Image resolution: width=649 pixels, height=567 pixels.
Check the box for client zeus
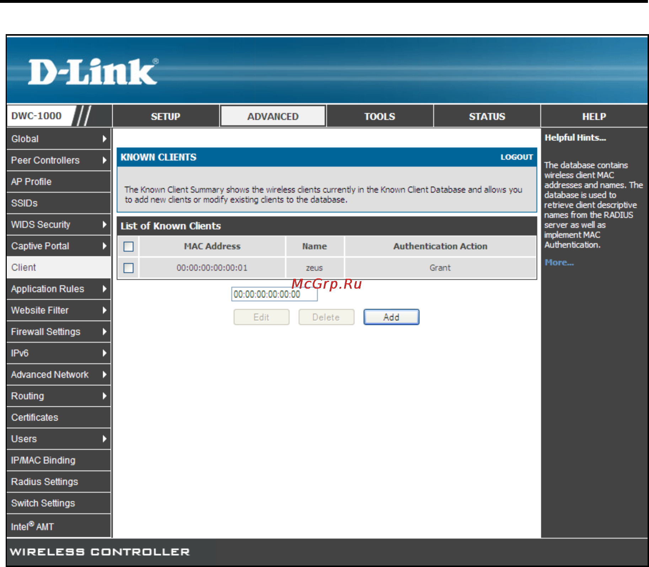(128, 268)
